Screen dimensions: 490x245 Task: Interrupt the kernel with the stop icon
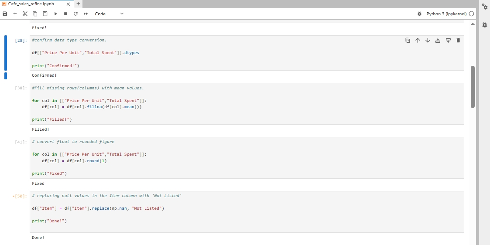point(65,14)
